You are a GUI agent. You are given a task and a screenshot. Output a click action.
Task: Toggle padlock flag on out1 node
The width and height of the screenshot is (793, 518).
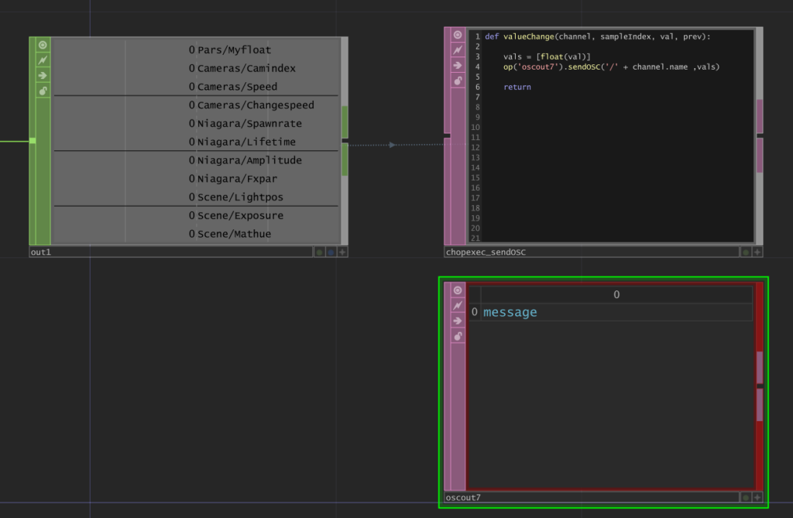pyautogui.click(x=43, y=91)
